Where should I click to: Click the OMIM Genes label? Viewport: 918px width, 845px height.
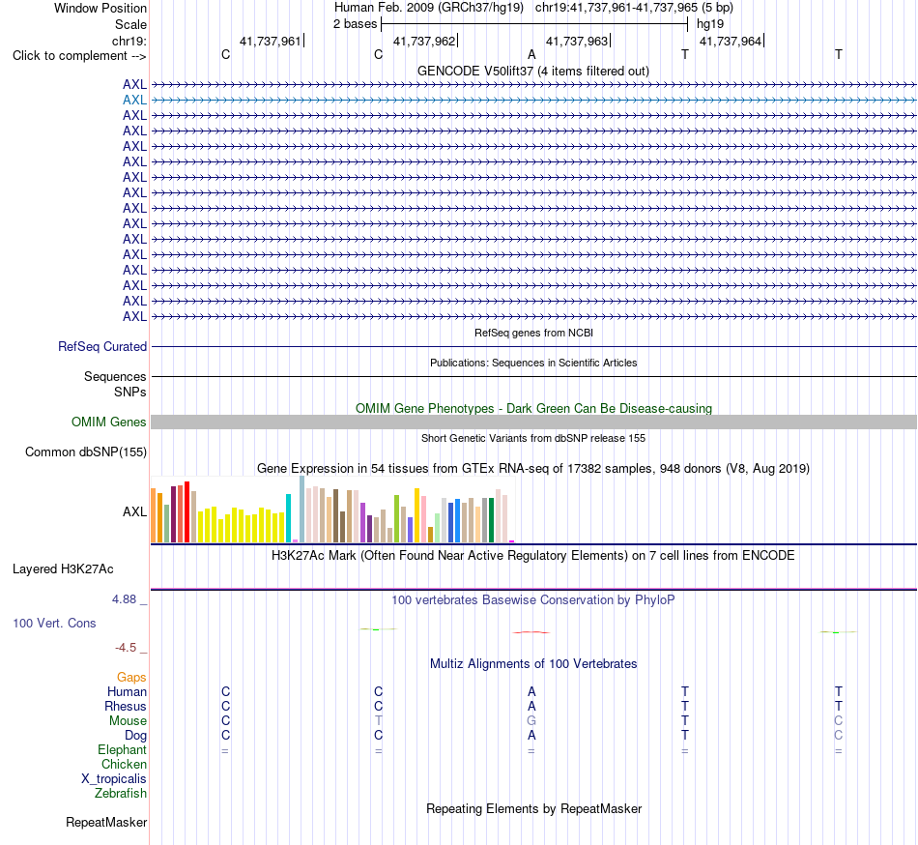click(109, 422)
